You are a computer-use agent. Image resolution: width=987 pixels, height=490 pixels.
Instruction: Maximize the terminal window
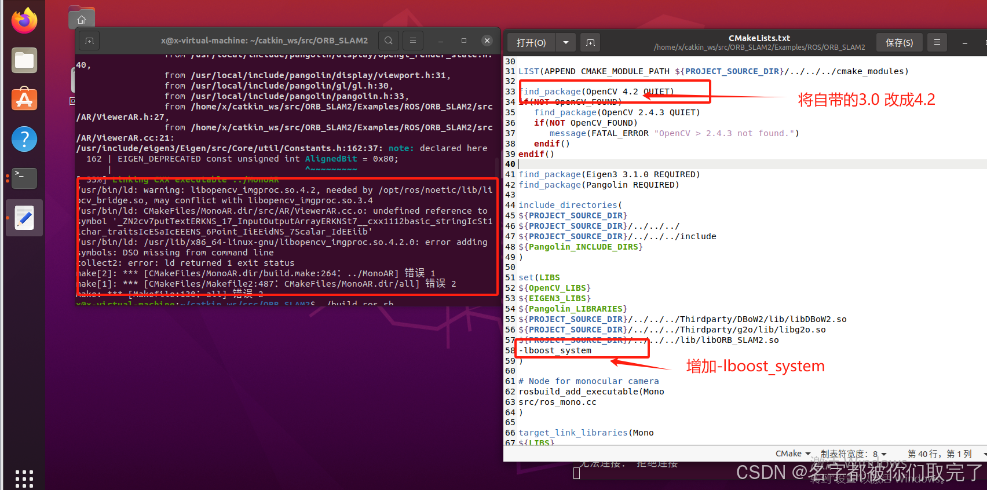(464, 41)
